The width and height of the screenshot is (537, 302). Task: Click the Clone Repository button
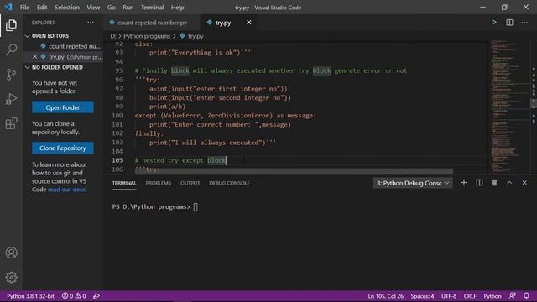[x=63, y=148]
